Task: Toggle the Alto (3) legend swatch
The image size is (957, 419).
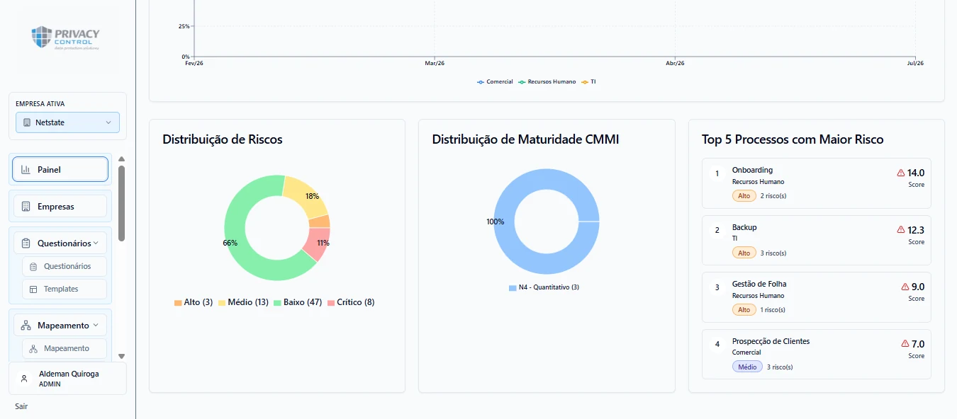Action: [x=178, y=302]
